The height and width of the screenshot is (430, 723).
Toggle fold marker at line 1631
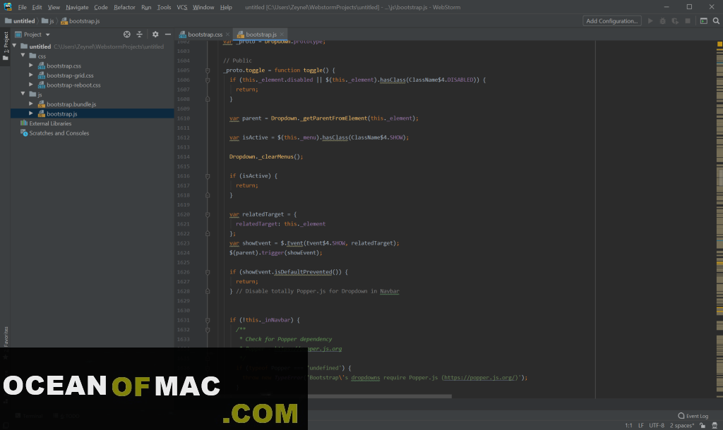208,320
